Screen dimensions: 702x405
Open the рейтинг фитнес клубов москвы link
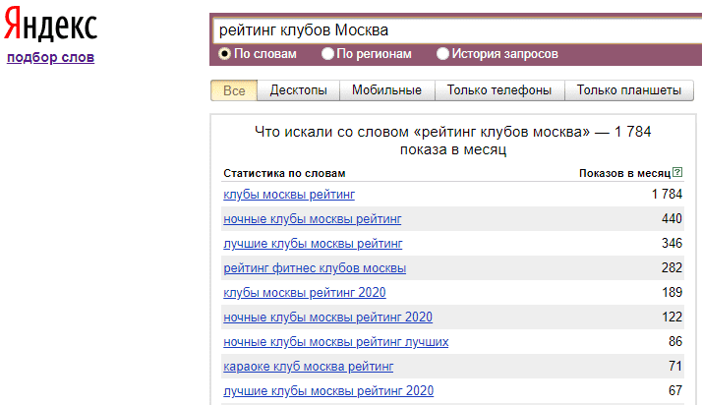[x=315, y=268]
